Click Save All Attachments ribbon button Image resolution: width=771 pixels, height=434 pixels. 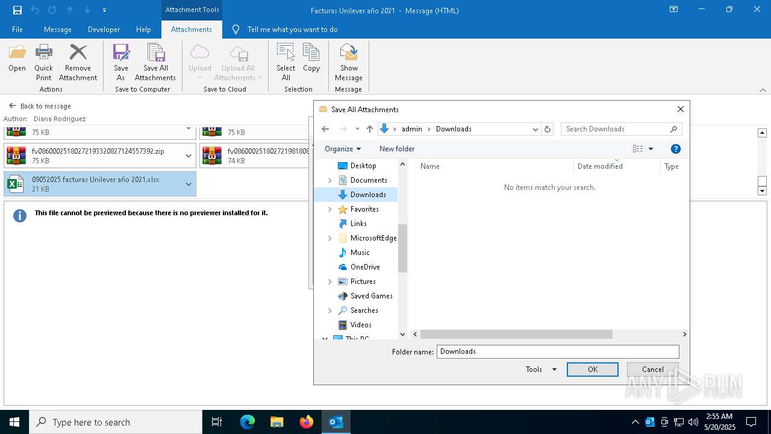(x=155, y=62)
